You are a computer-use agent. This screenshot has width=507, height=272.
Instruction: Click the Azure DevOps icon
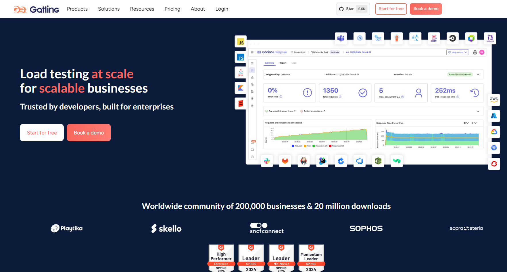tap(360, 161)
